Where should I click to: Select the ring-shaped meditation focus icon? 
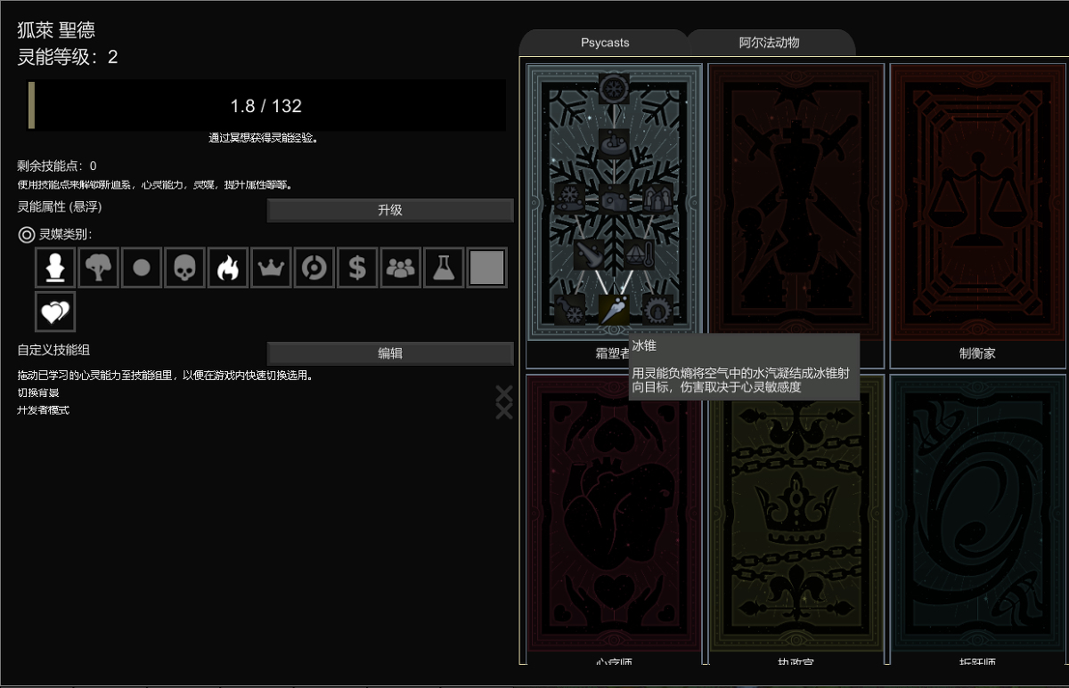coord(314,268)
